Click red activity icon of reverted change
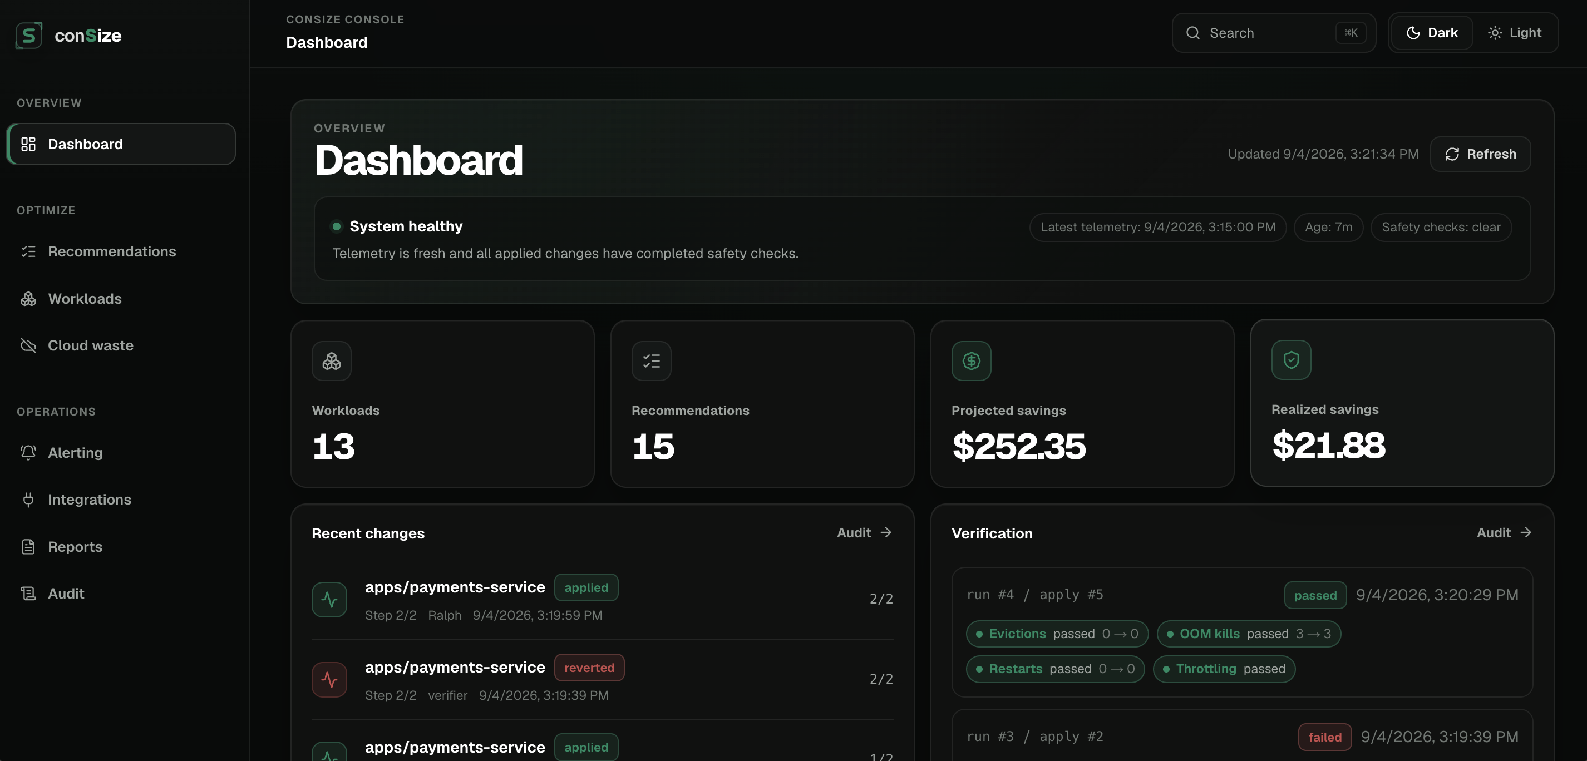 click(329, 680)
